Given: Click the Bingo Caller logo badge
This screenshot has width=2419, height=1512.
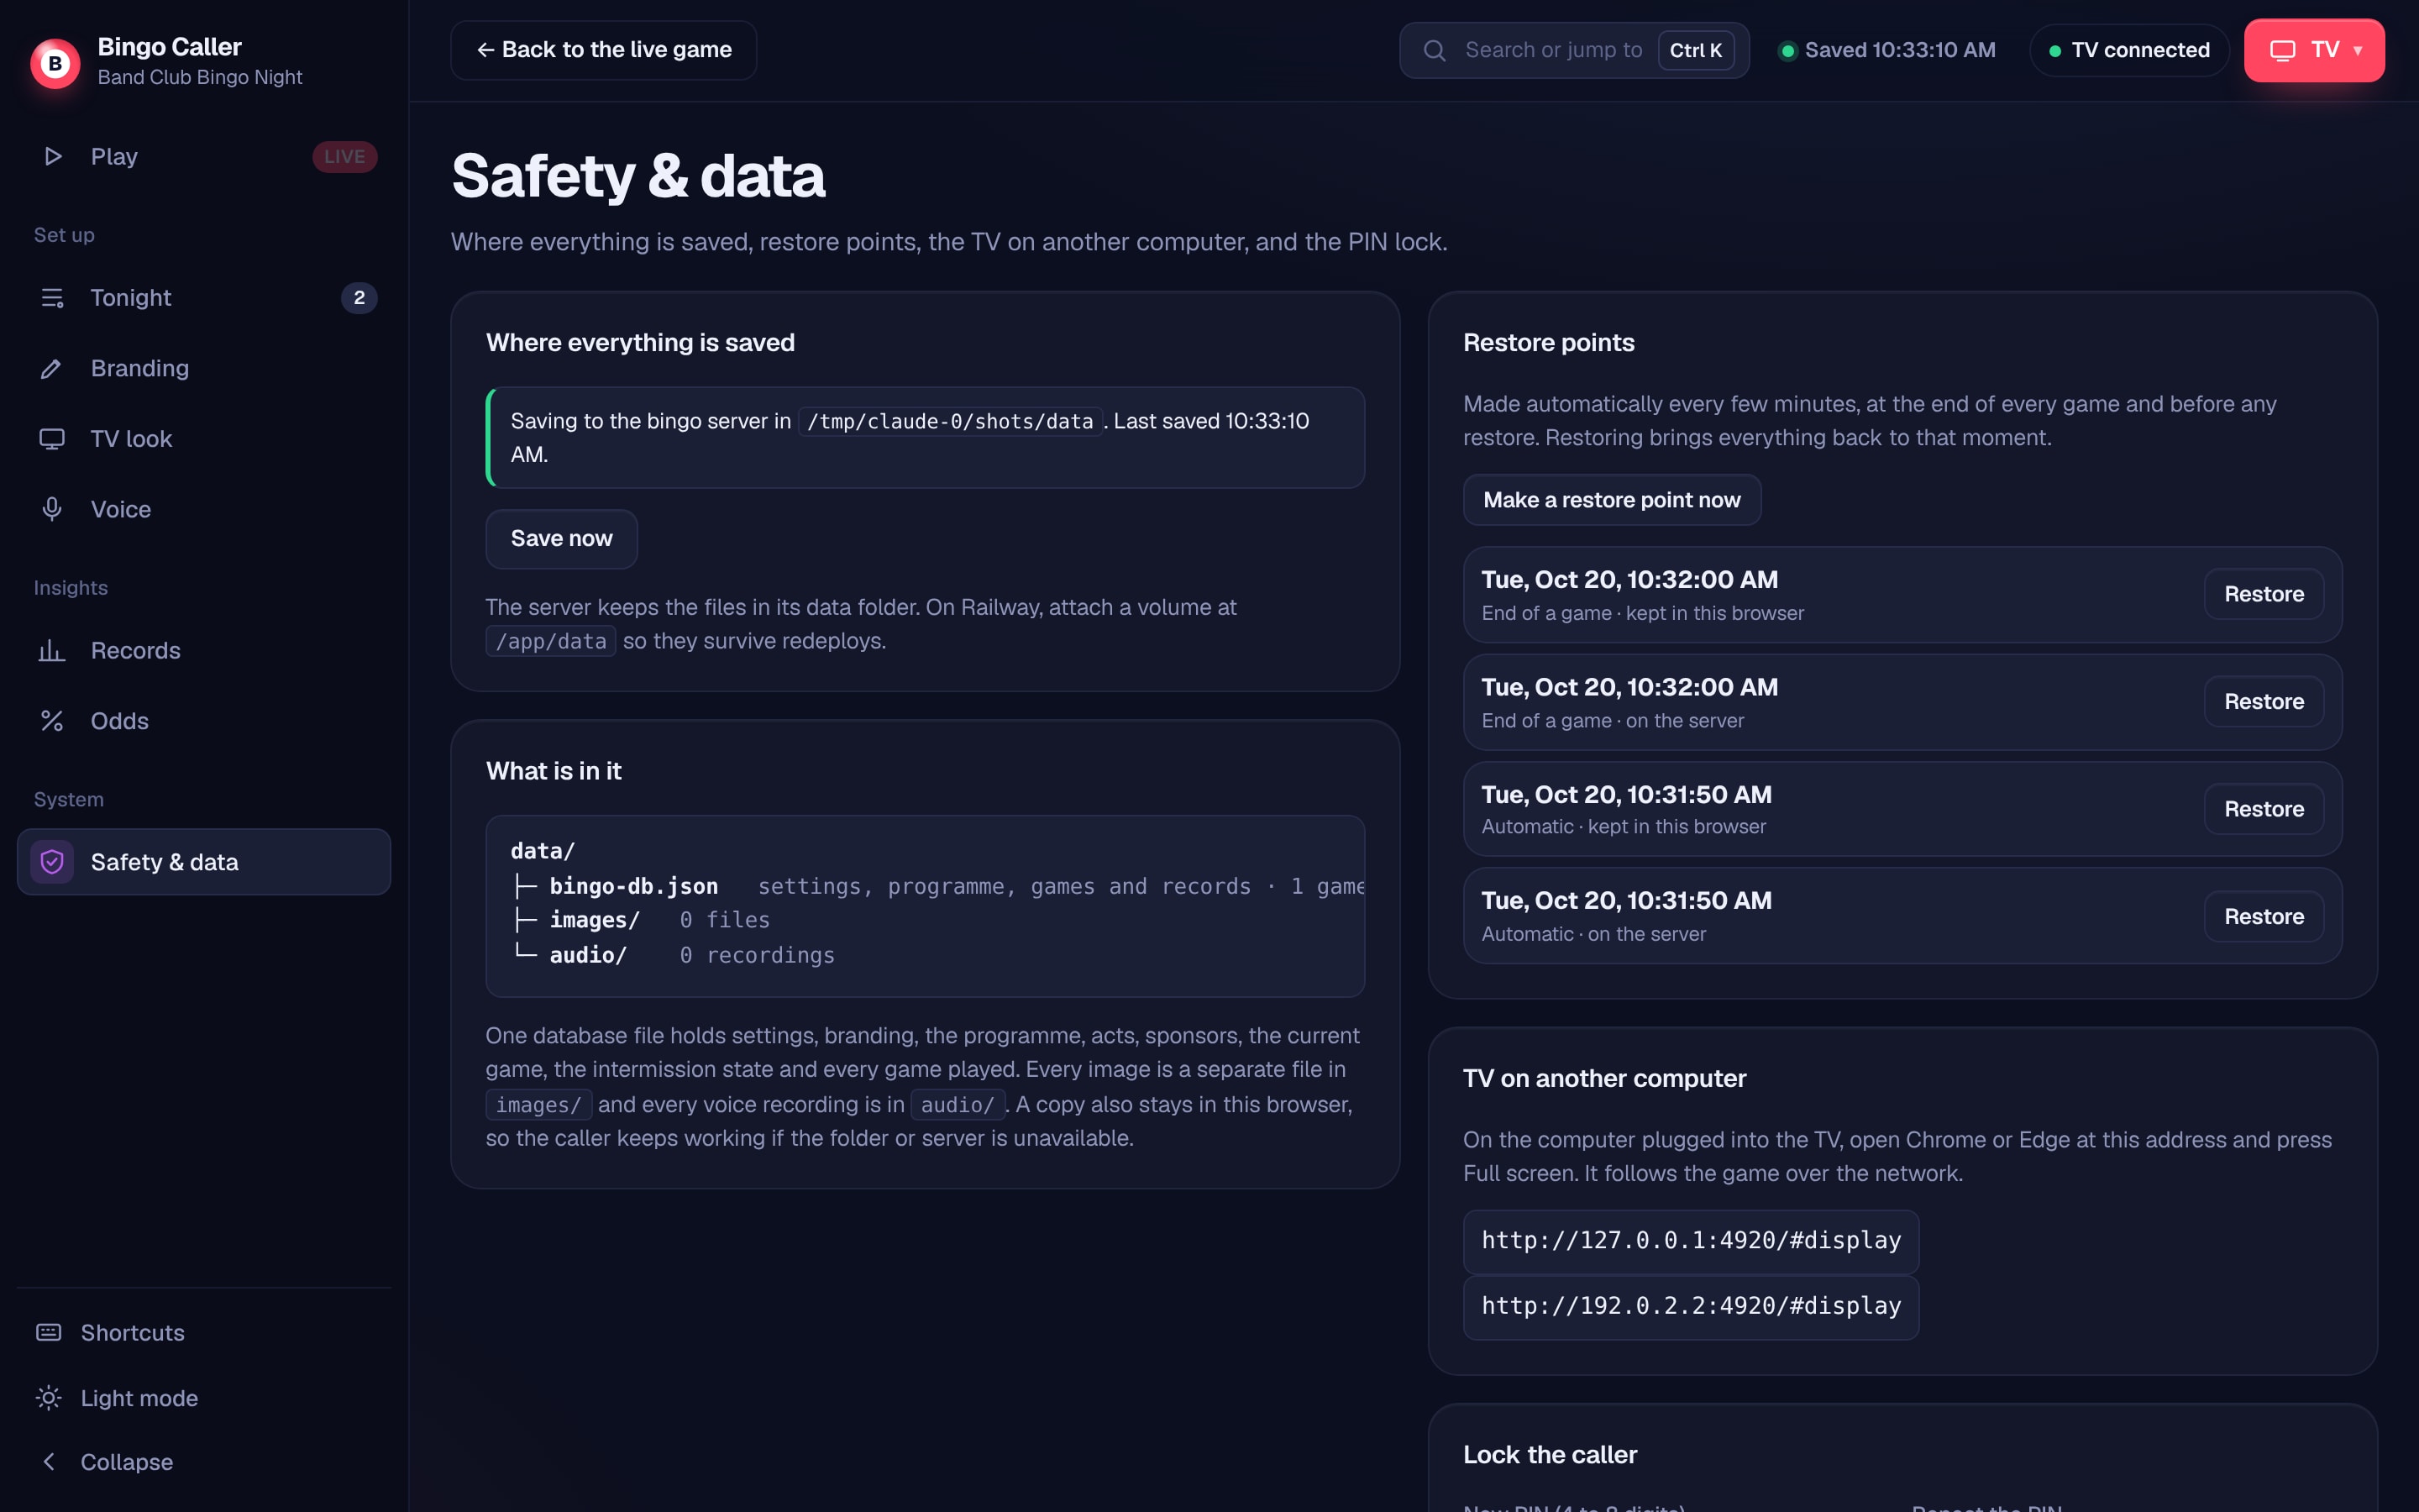Looking at the screenshot, I should [55, 63].
